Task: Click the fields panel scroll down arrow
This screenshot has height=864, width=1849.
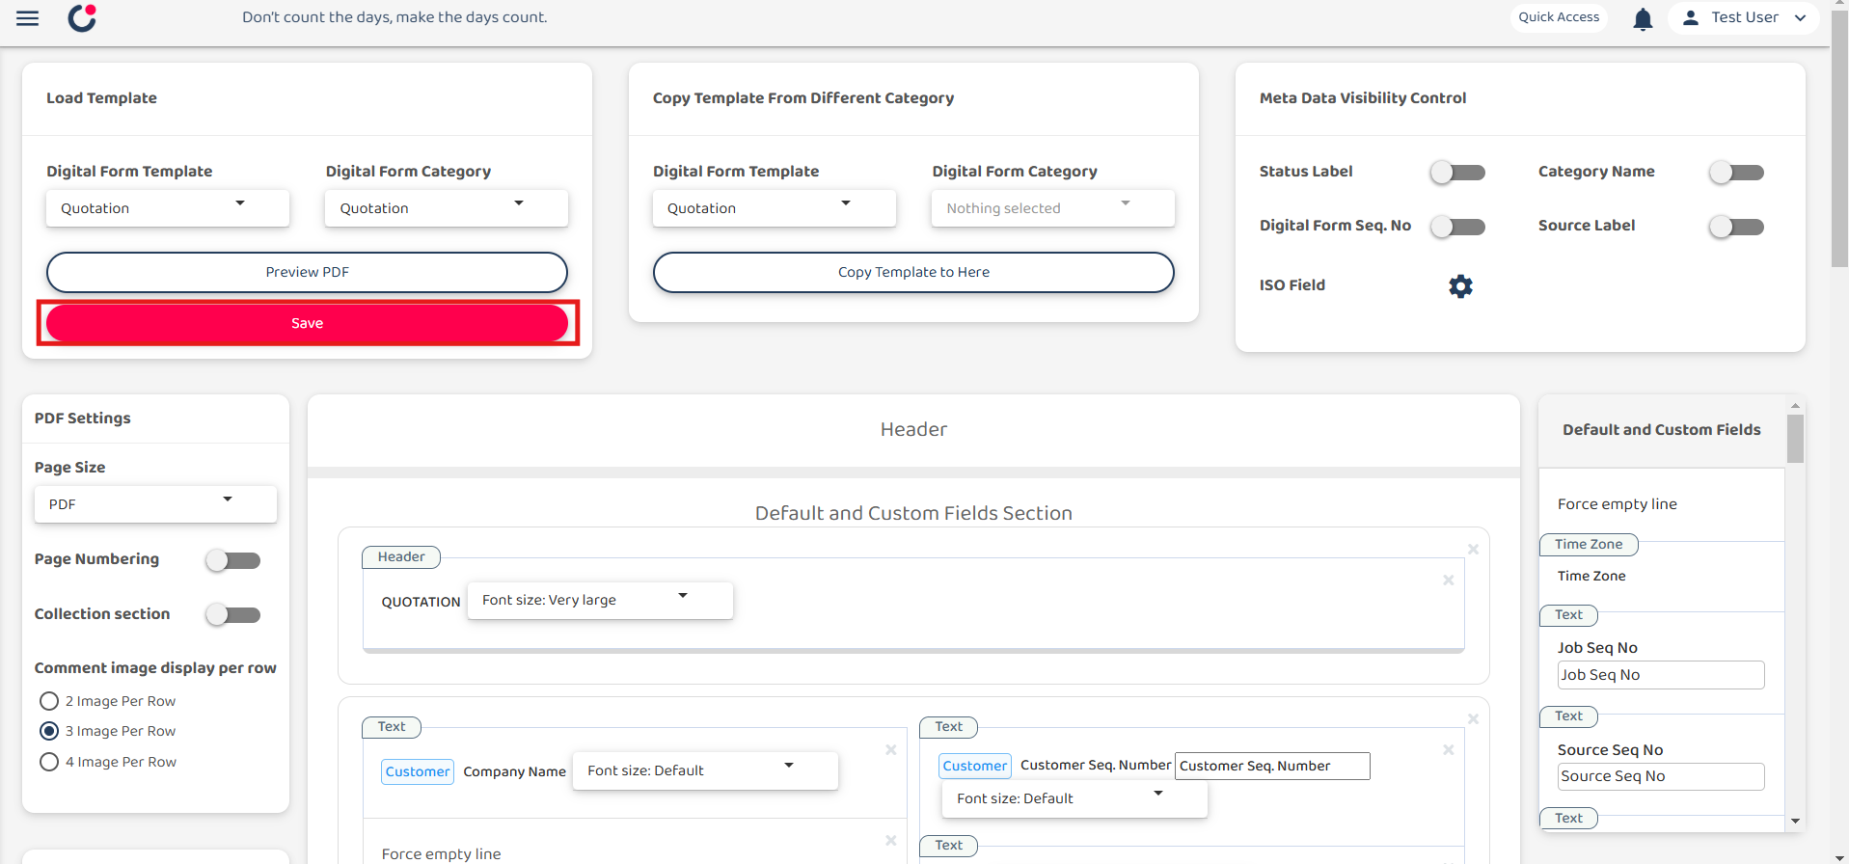Action: (x=1795, y=821)
